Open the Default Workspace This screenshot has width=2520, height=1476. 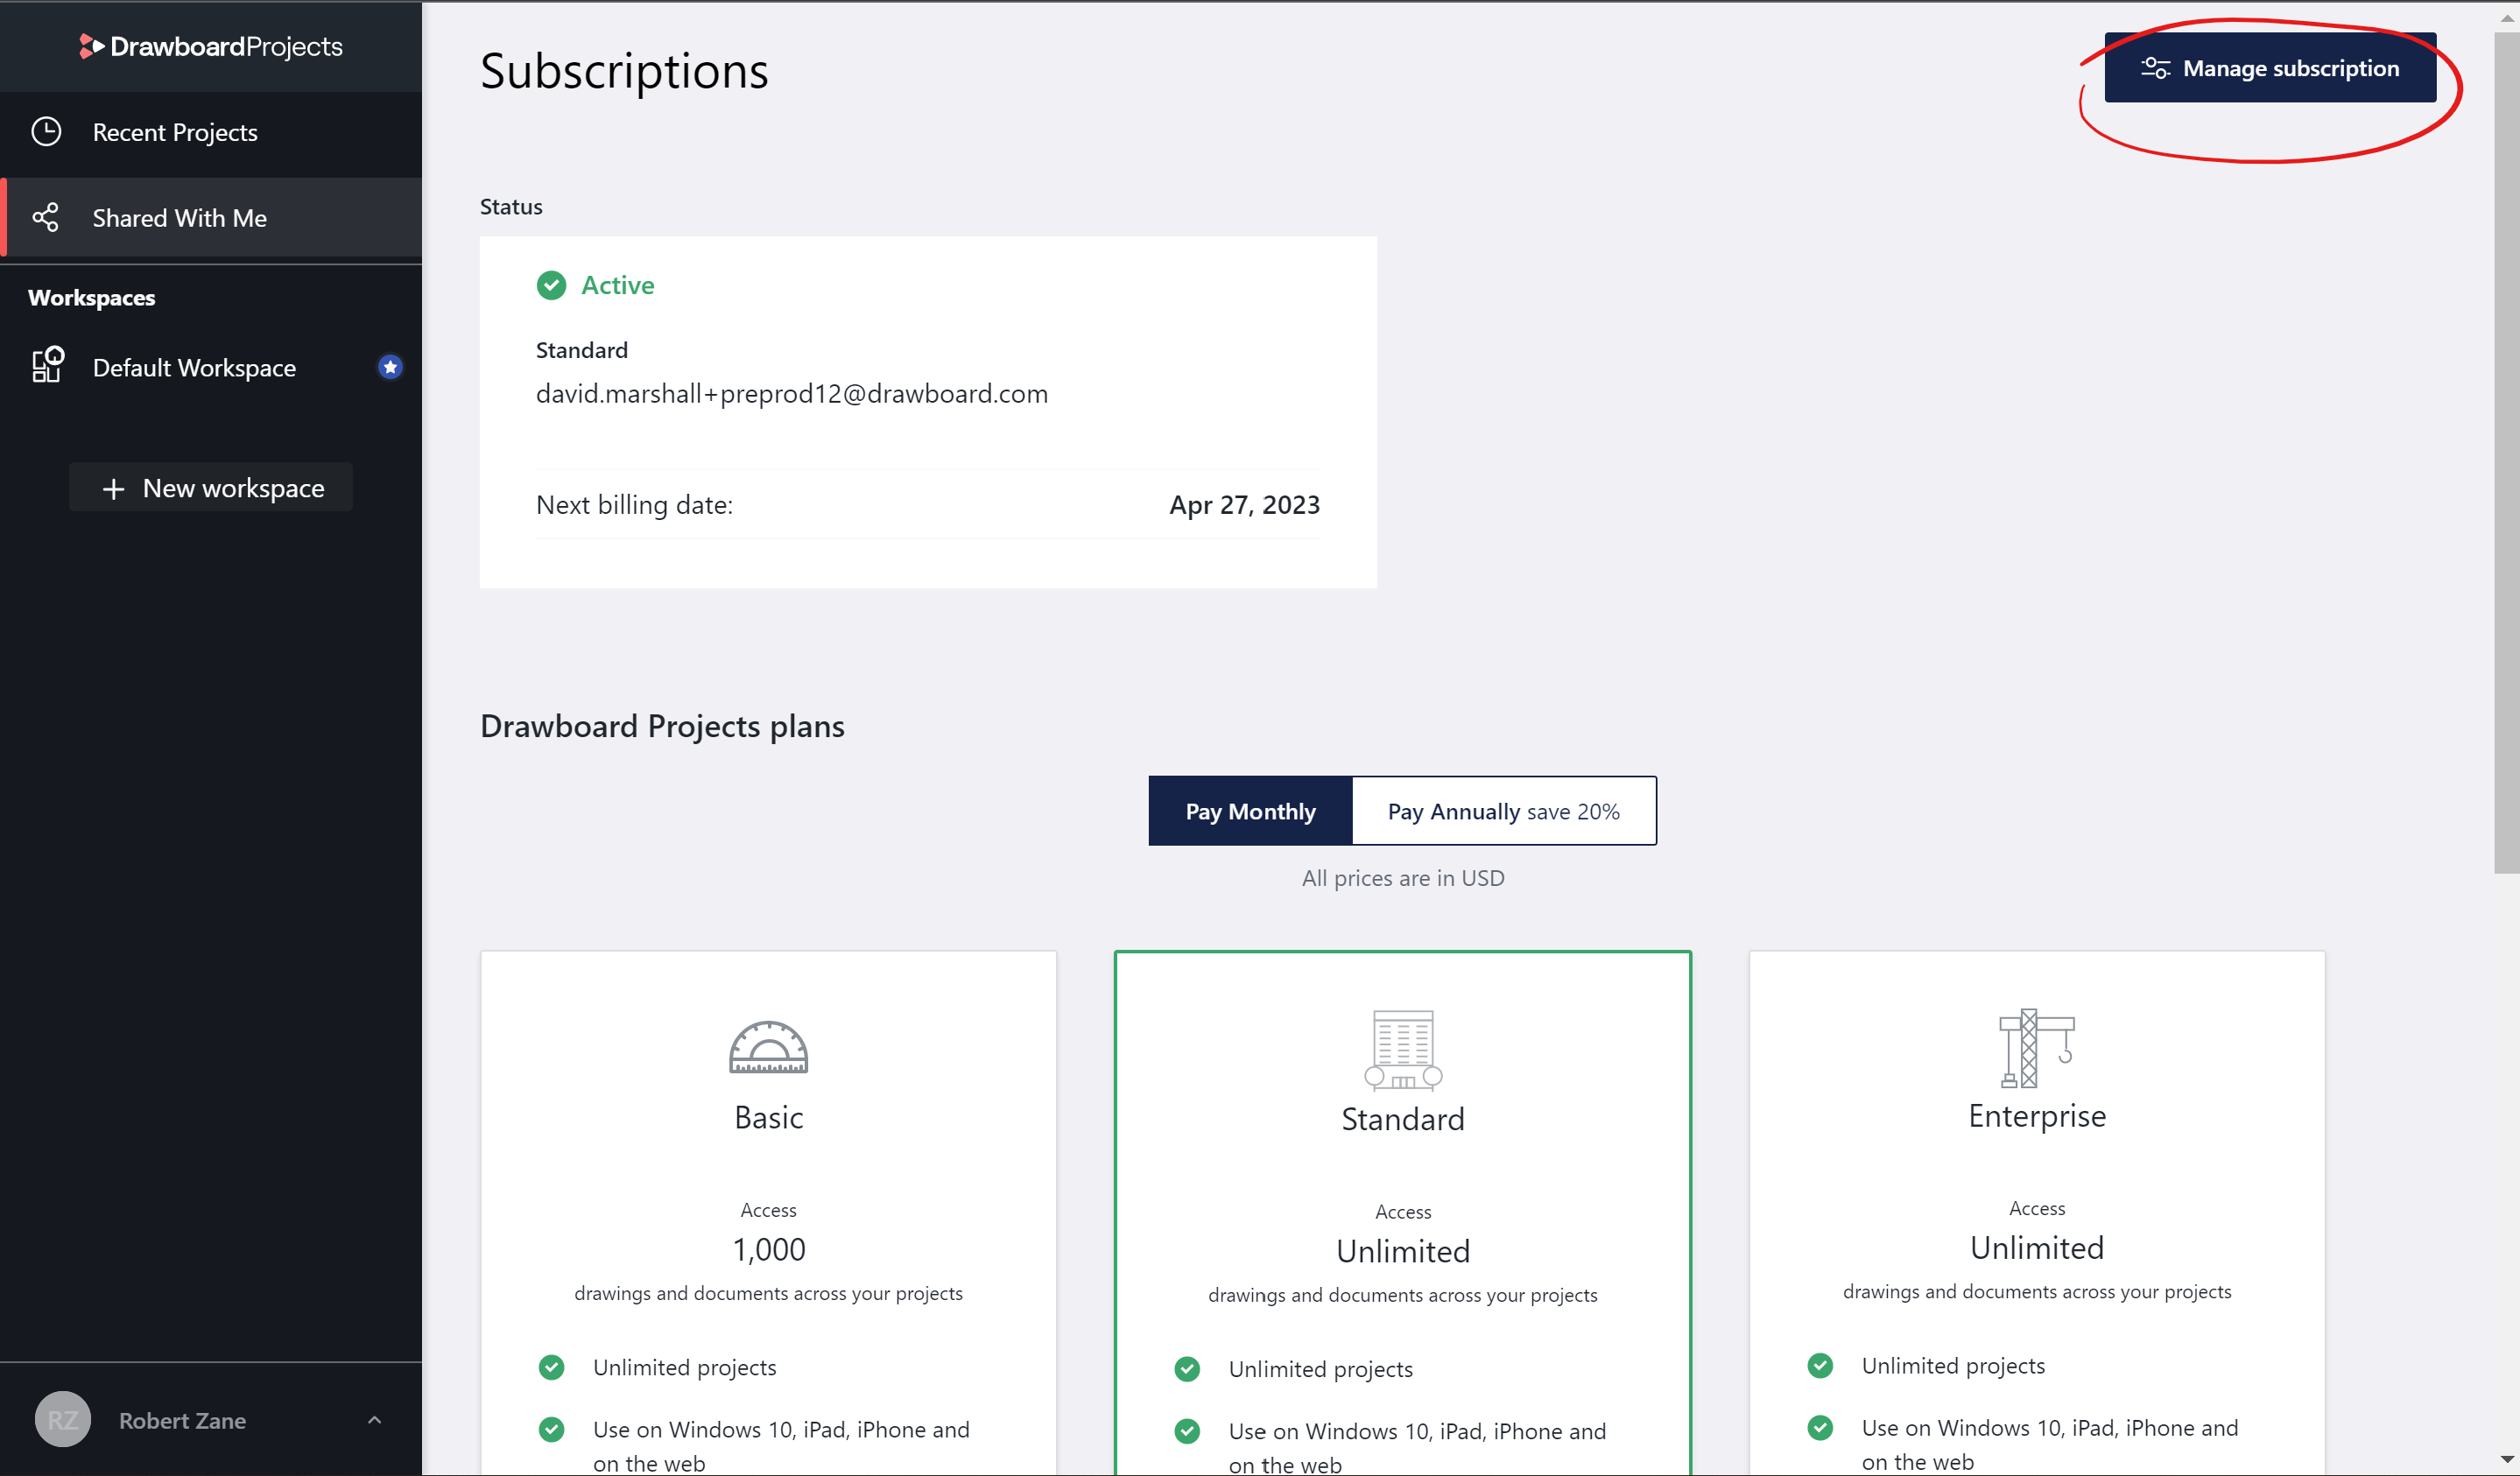click(211, 367)
